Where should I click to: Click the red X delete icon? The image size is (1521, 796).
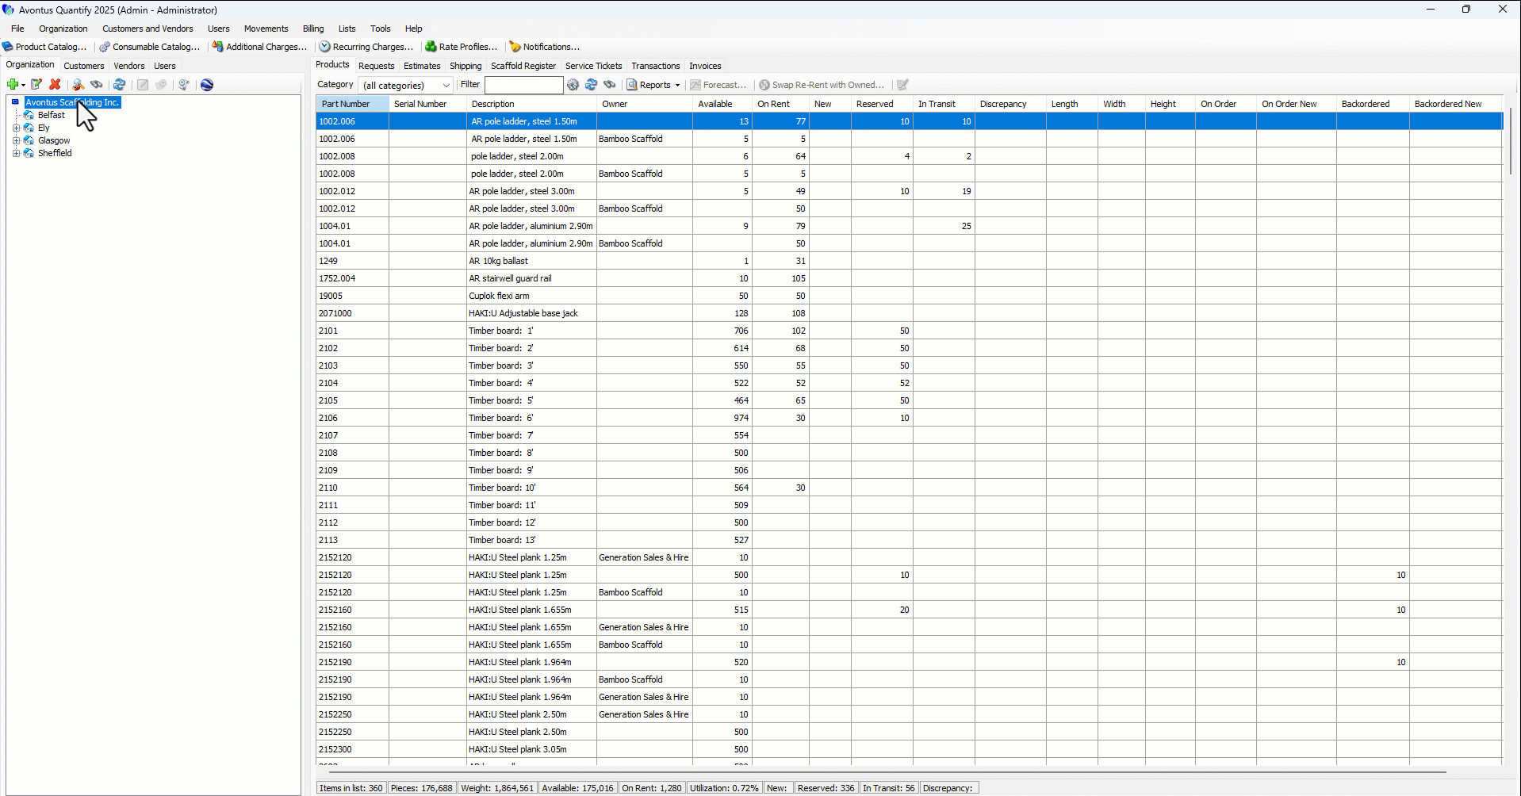pyautogui.click(x=55, y=85)
